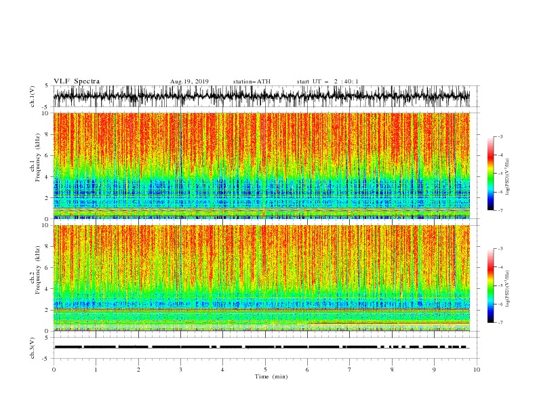
Task: Click the "9" tick on the time axis
Action: [434, 370]
